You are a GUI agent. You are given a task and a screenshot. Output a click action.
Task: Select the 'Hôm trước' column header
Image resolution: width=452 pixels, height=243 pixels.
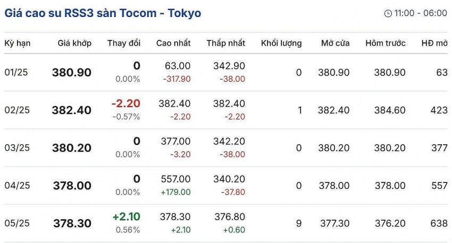pyautogui.click(x=386, y=43)
